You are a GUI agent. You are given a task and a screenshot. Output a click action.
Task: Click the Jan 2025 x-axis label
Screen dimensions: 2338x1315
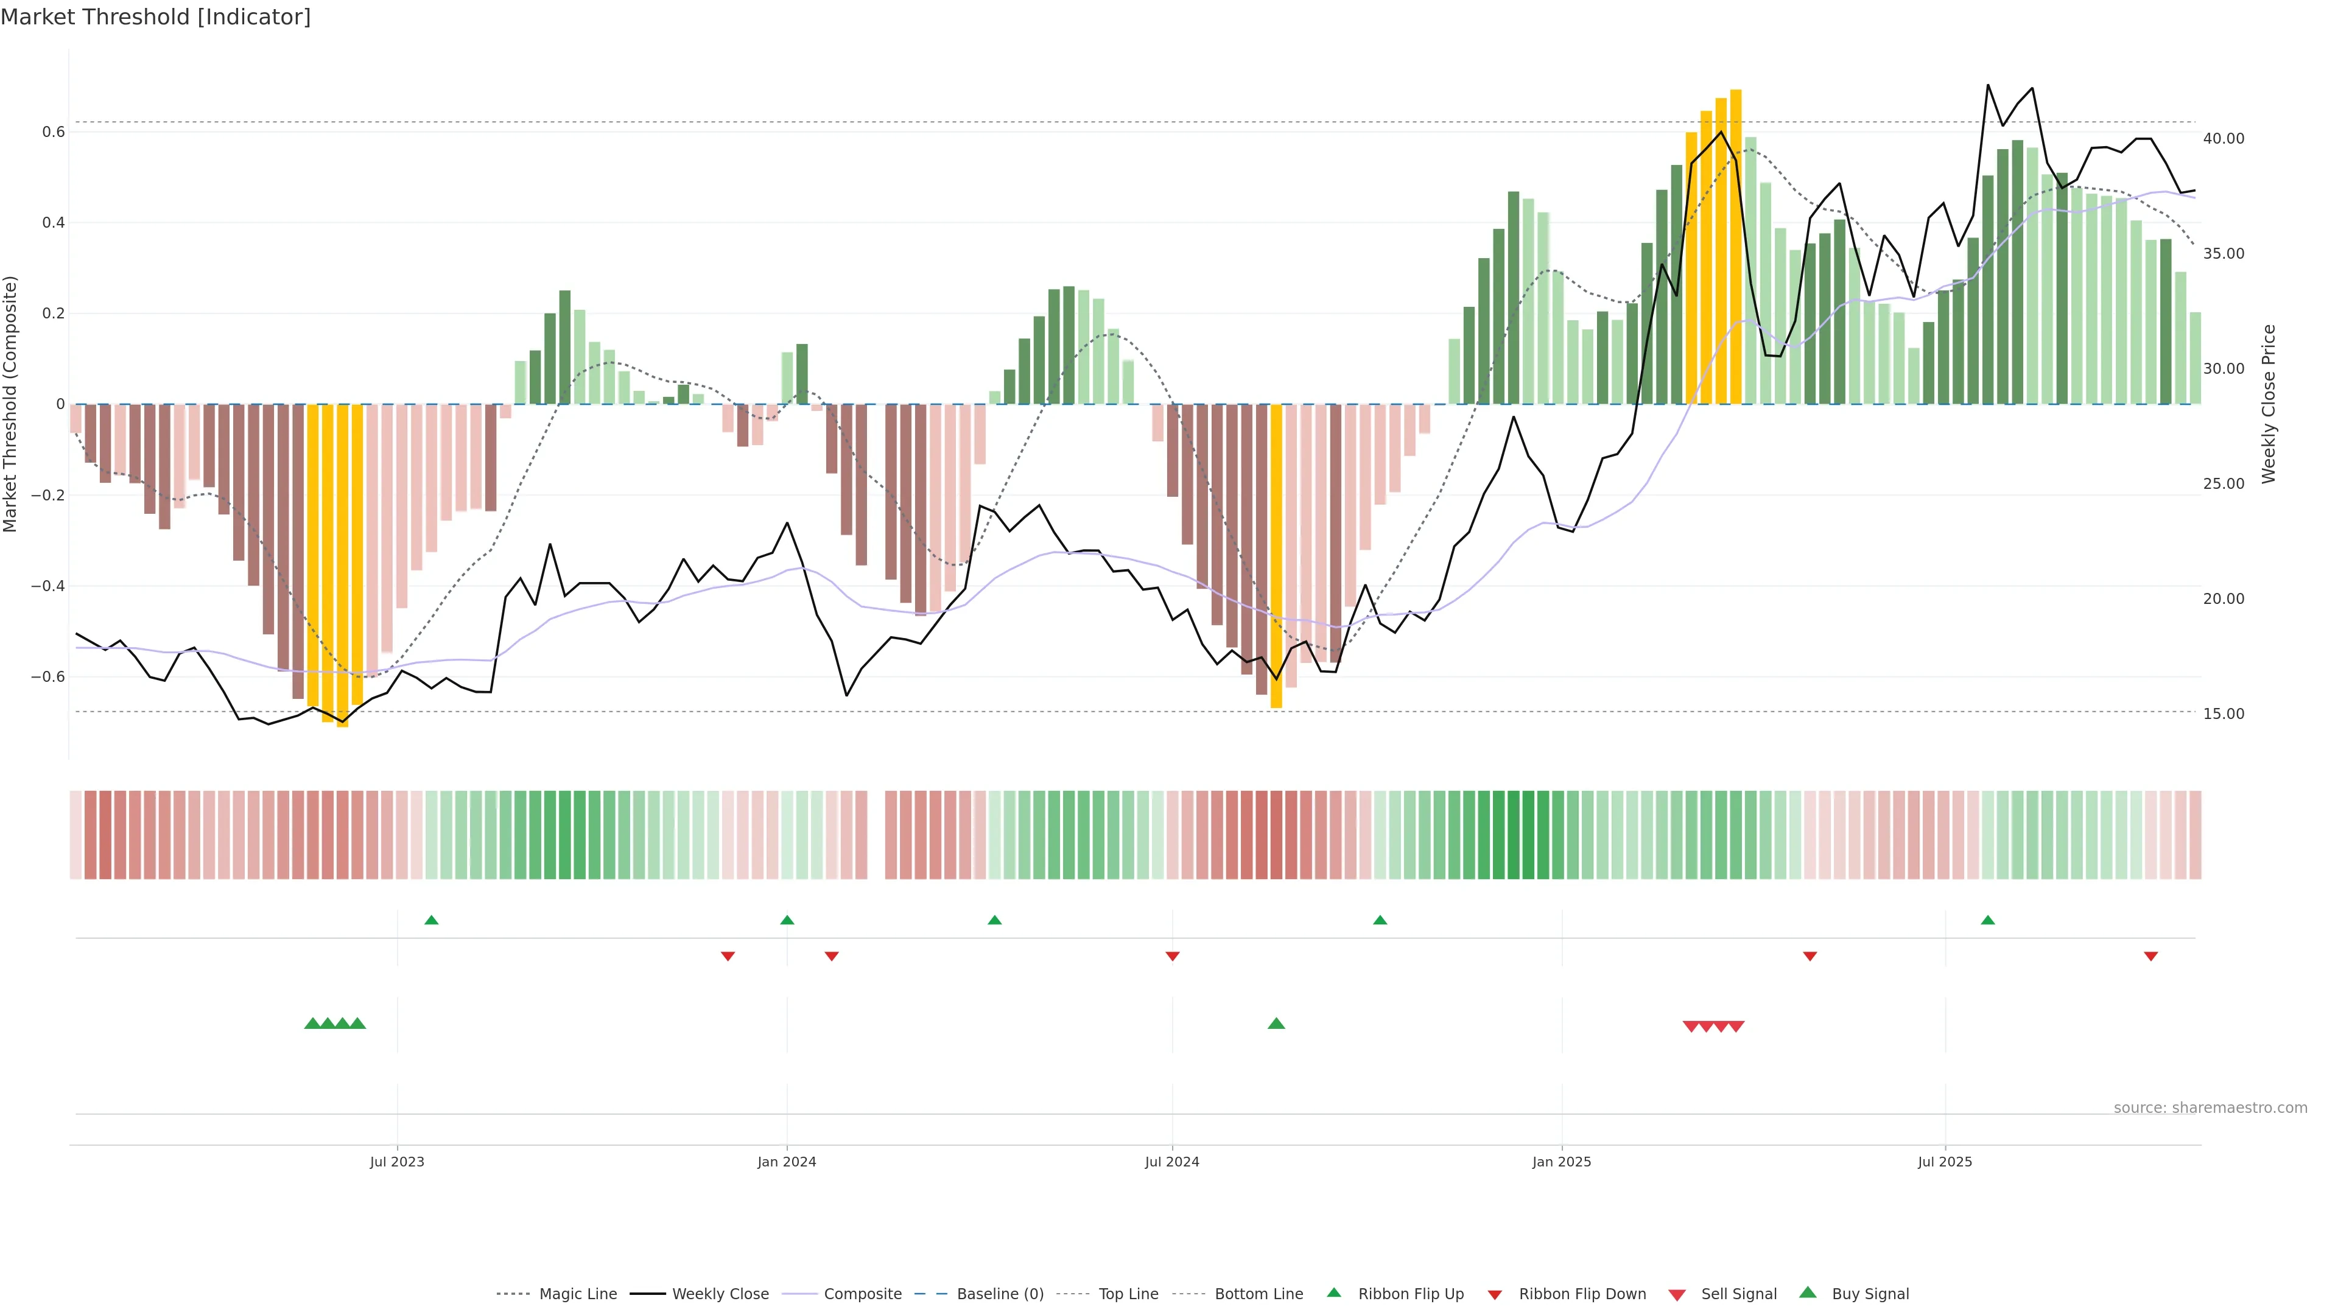[x=1561, y=1162]
